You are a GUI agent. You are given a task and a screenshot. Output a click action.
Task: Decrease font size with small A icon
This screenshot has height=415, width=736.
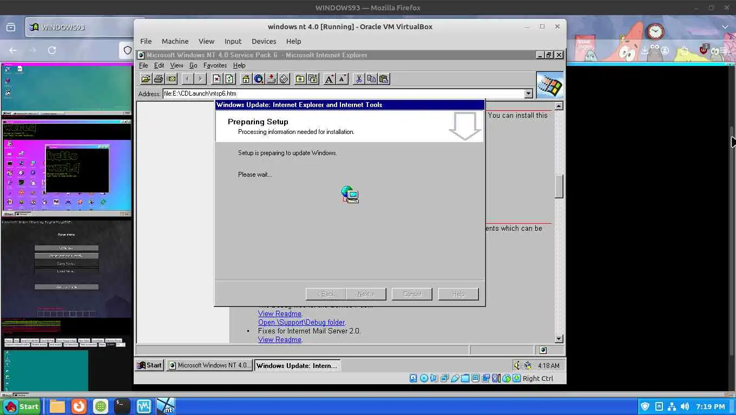(342, 79)
